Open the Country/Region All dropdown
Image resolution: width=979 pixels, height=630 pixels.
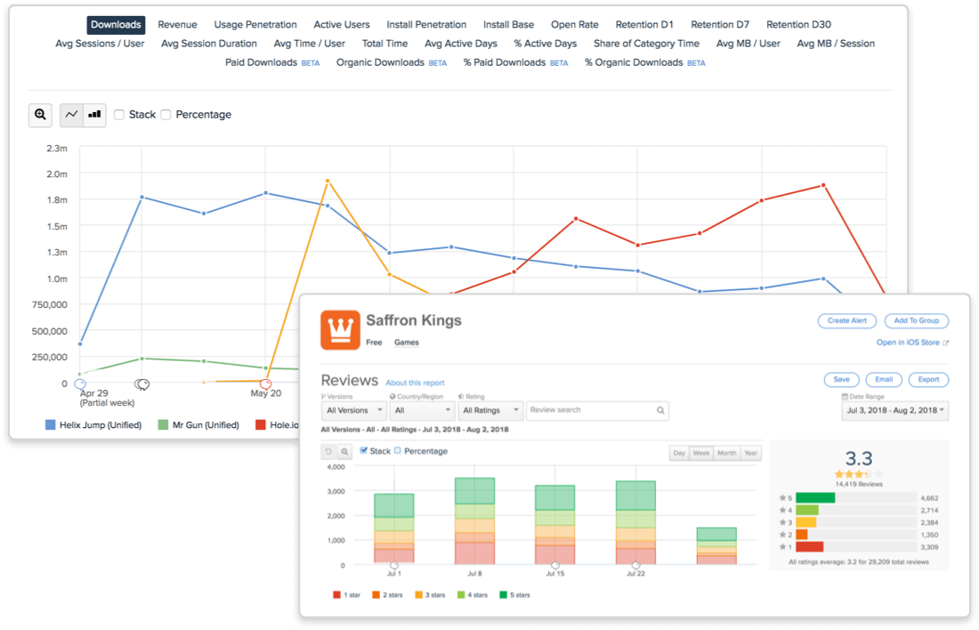click(422, 410)
